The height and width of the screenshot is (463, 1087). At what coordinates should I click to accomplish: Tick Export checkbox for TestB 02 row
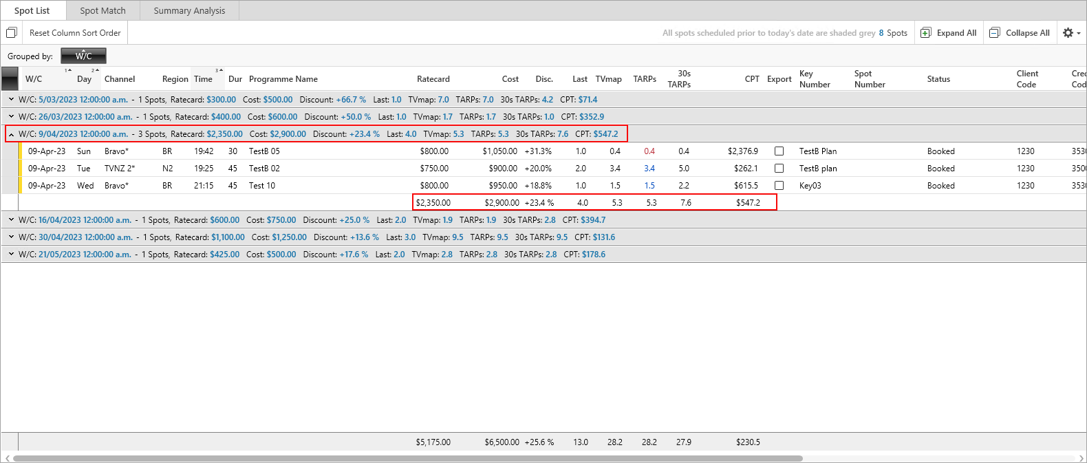coord(779,169)
